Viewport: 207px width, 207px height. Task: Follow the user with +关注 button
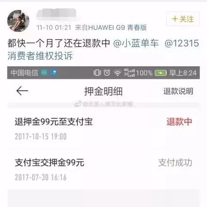click(x=183, y=19)
